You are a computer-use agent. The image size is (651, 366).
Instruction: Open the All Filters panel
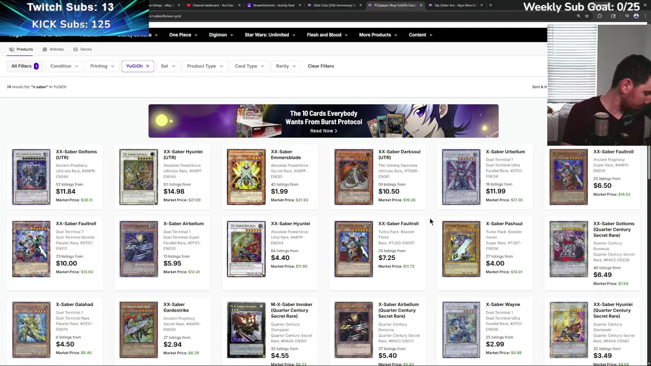click(25, 66)
